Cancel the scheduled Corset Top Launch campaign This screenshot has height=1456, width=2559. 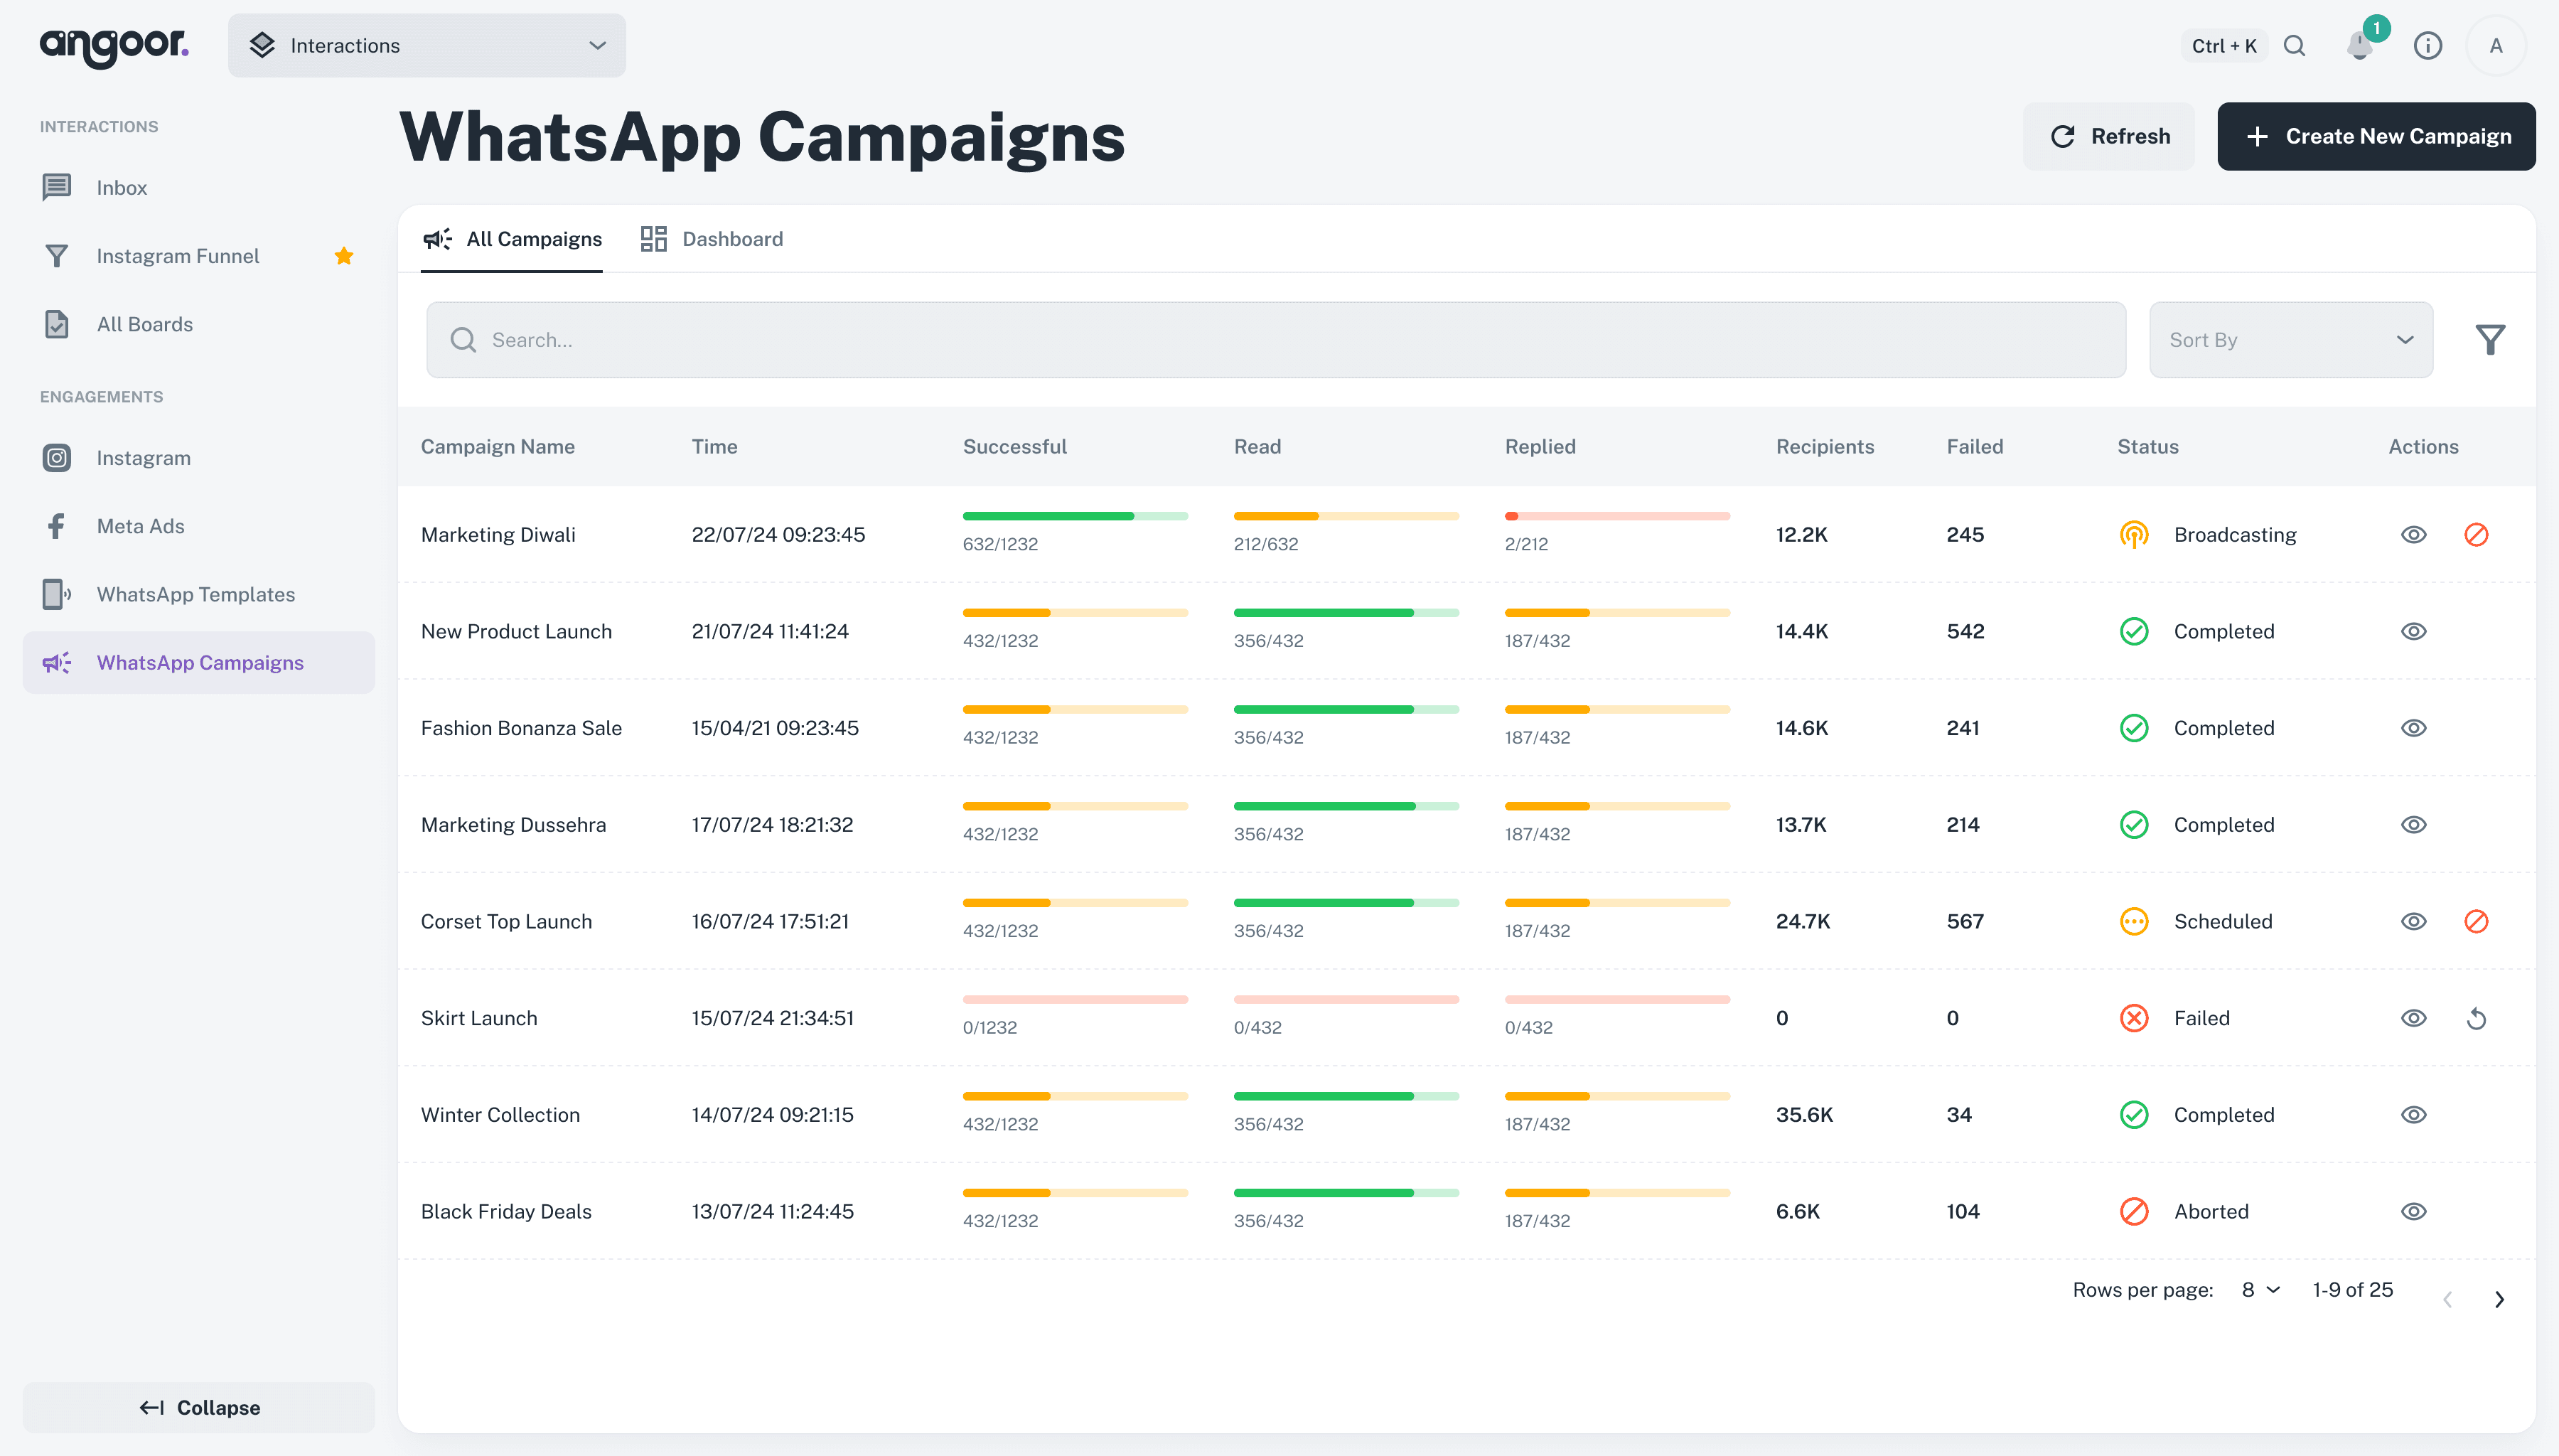point(2476,922)
